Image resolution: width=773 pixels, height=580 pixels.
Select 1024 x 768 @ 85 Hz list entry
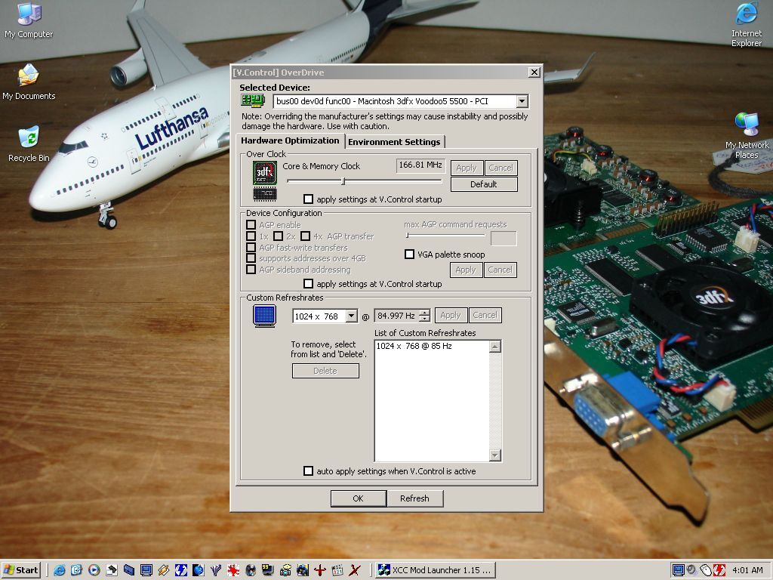click(x=414, y=346)
